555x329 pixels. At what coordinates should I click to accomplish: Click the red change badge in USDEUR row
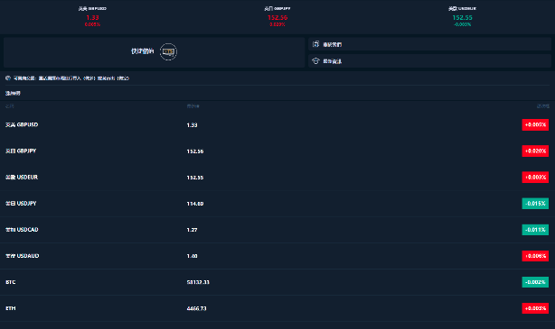point(535,178)
